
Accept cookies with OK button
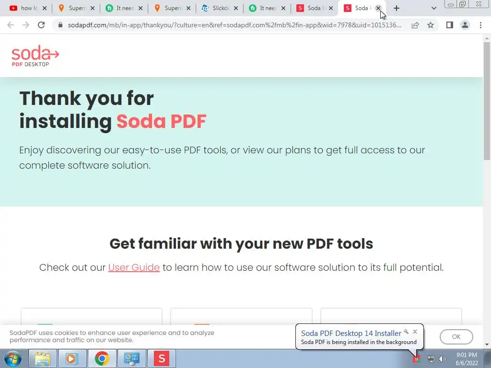pyautogui.click(x=456, y=337)
